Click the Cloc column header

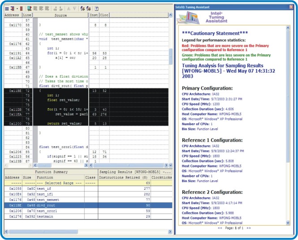pos(104,15)
